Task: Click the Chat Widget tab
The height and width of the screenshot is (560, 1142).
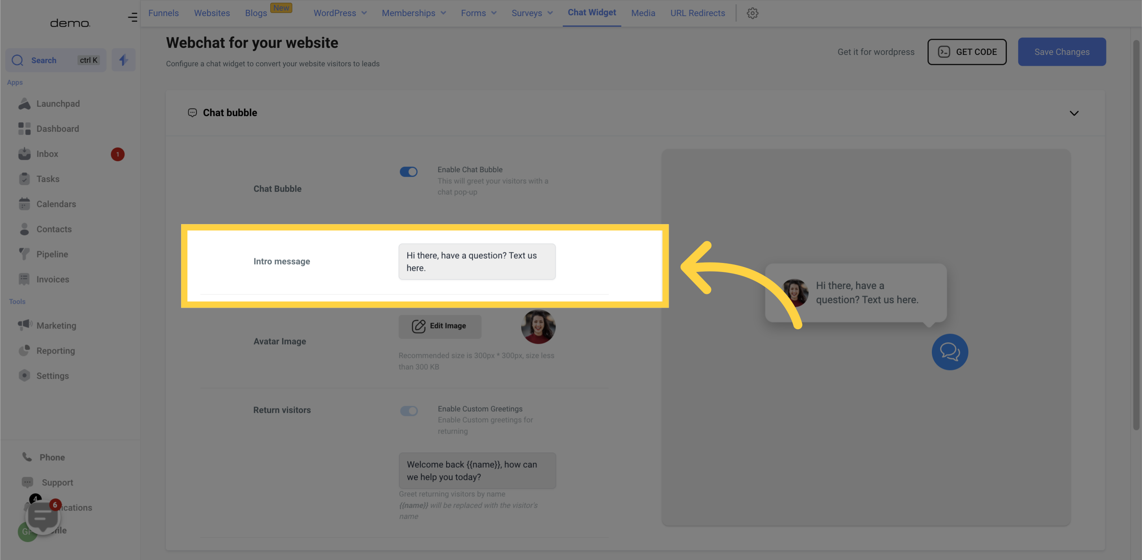Action: [591, 13]
